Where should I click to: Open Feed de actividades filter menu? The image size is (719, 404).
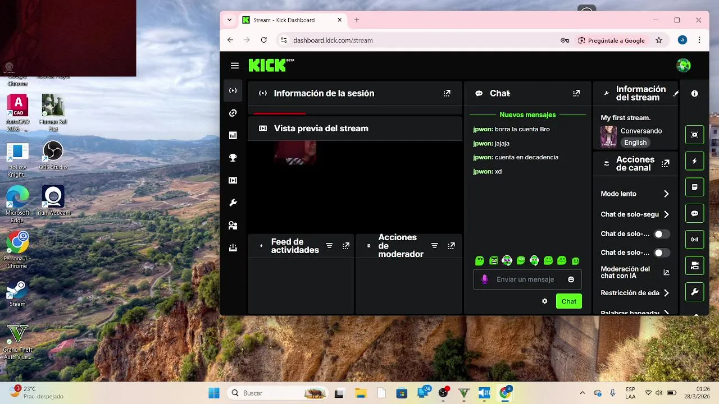click(x=329, y=246)
